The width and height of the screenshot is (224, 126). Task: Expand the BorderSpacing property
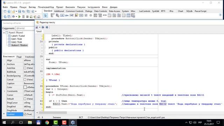pos(4,76)
